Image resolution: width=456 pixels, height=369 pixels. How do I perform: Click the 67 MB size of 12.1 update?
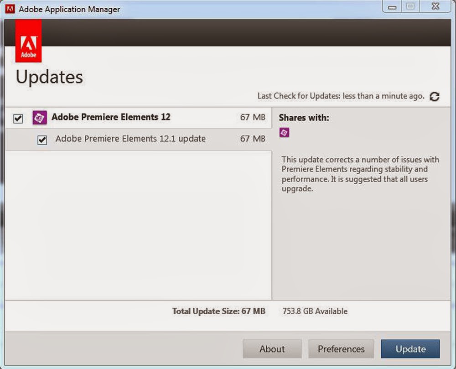[x=253, y=139]
